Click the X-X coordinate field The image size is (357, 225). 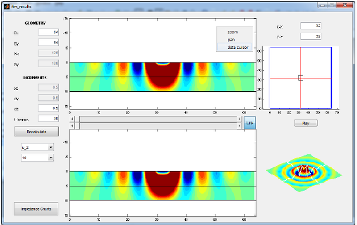pos(311,26)
